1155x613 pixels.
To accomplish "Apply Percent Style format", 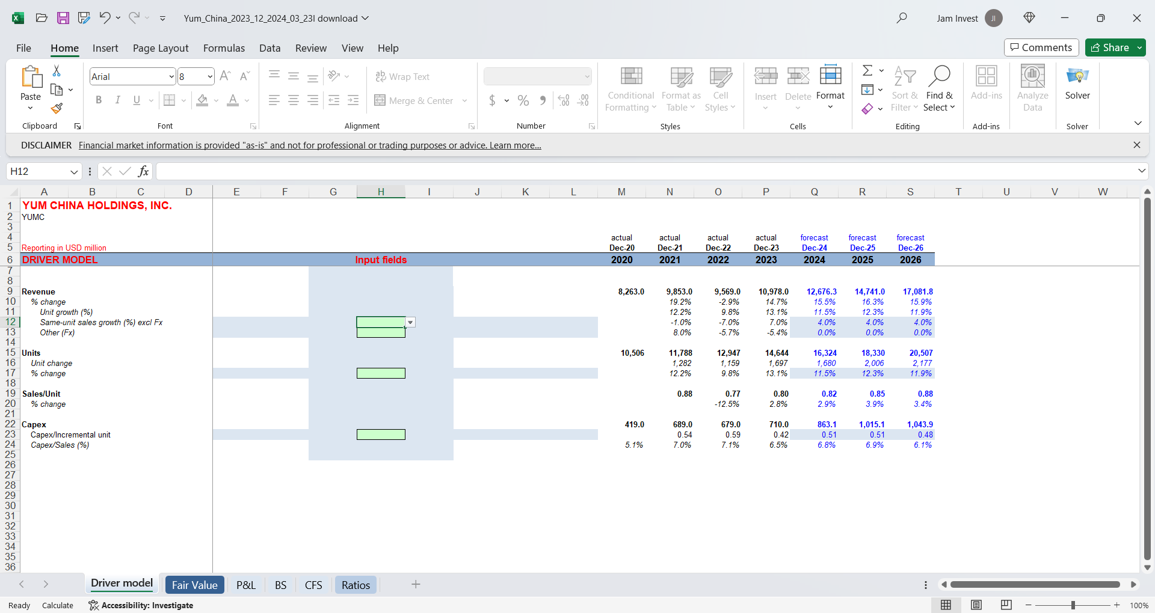I will [523, 100].
